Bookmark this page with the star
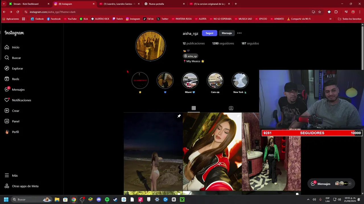This screenshot has width=364, height=204. [320, 12]
